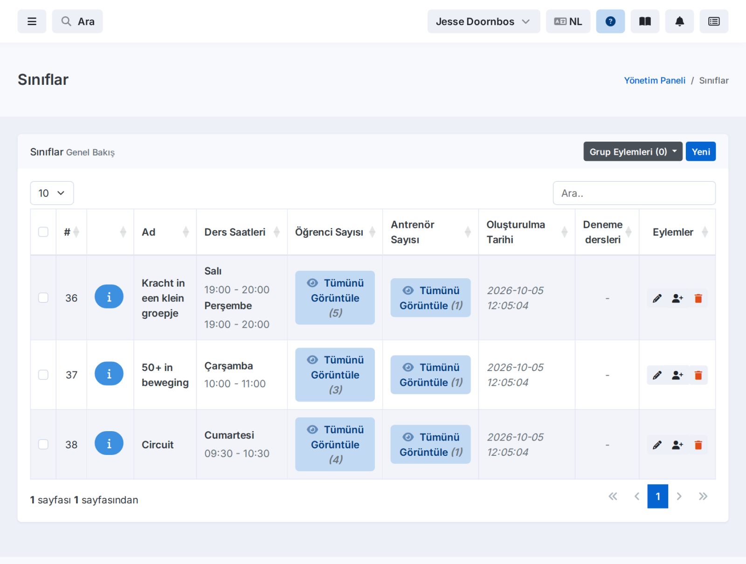Click the list panel icon in top bar
This screenshot has width=746, height=564.
tap(714, 21)
